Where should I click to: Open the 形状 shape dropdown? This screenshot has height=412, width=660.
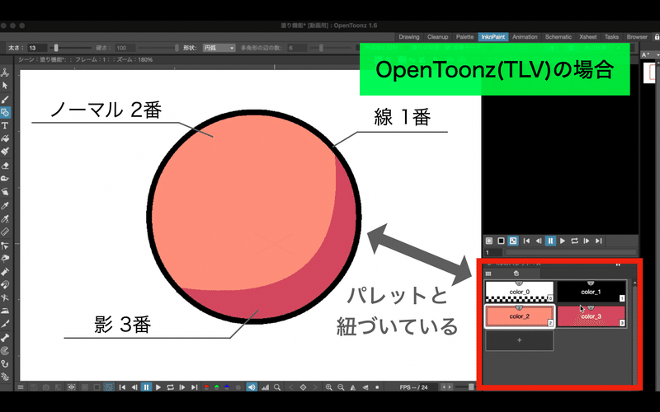click(x=219, y=48)
